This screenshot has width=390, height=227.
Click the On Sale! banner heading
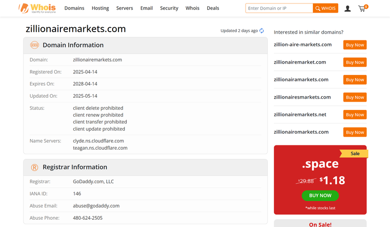320,225
